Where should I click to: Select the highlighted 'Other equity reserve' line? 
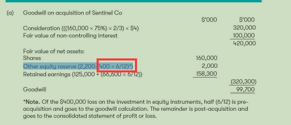click(x=78, y=66)
